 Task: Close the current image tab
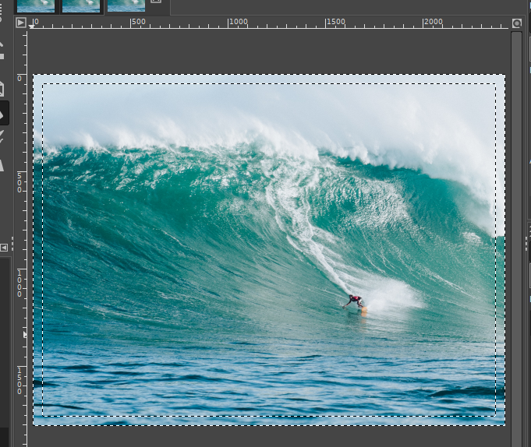coord(156,2)
